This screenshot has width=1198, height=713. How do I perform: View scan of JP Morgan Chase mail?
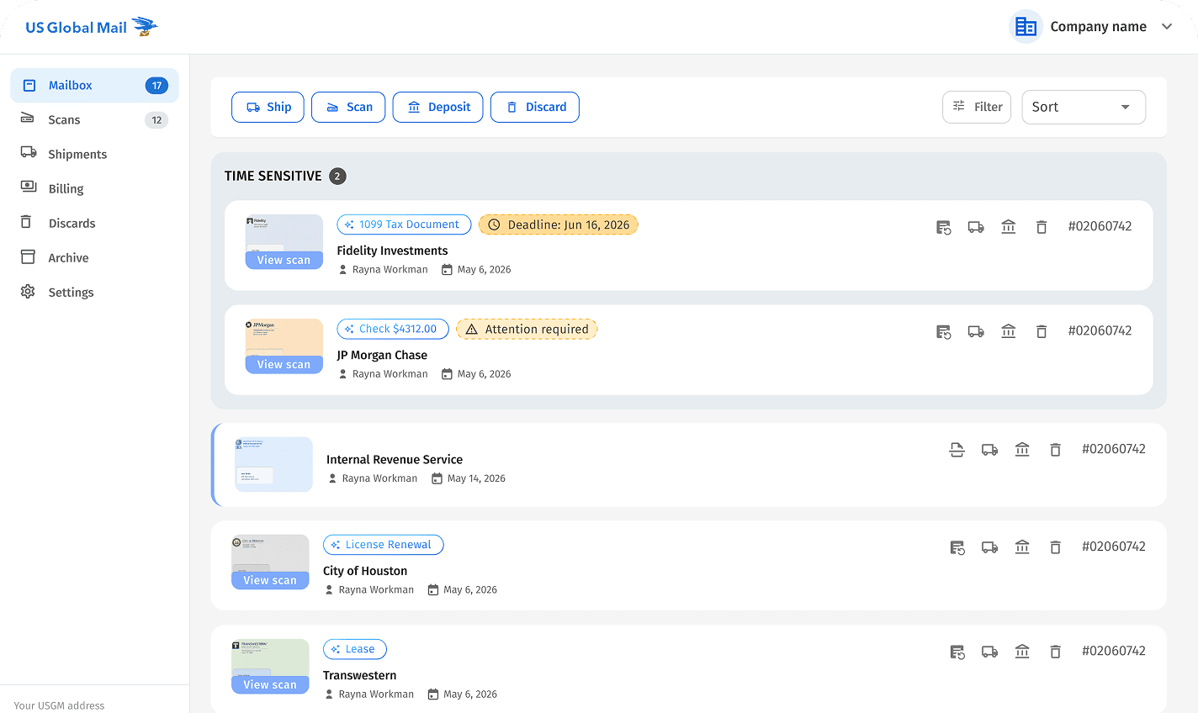tap(284, 364)
